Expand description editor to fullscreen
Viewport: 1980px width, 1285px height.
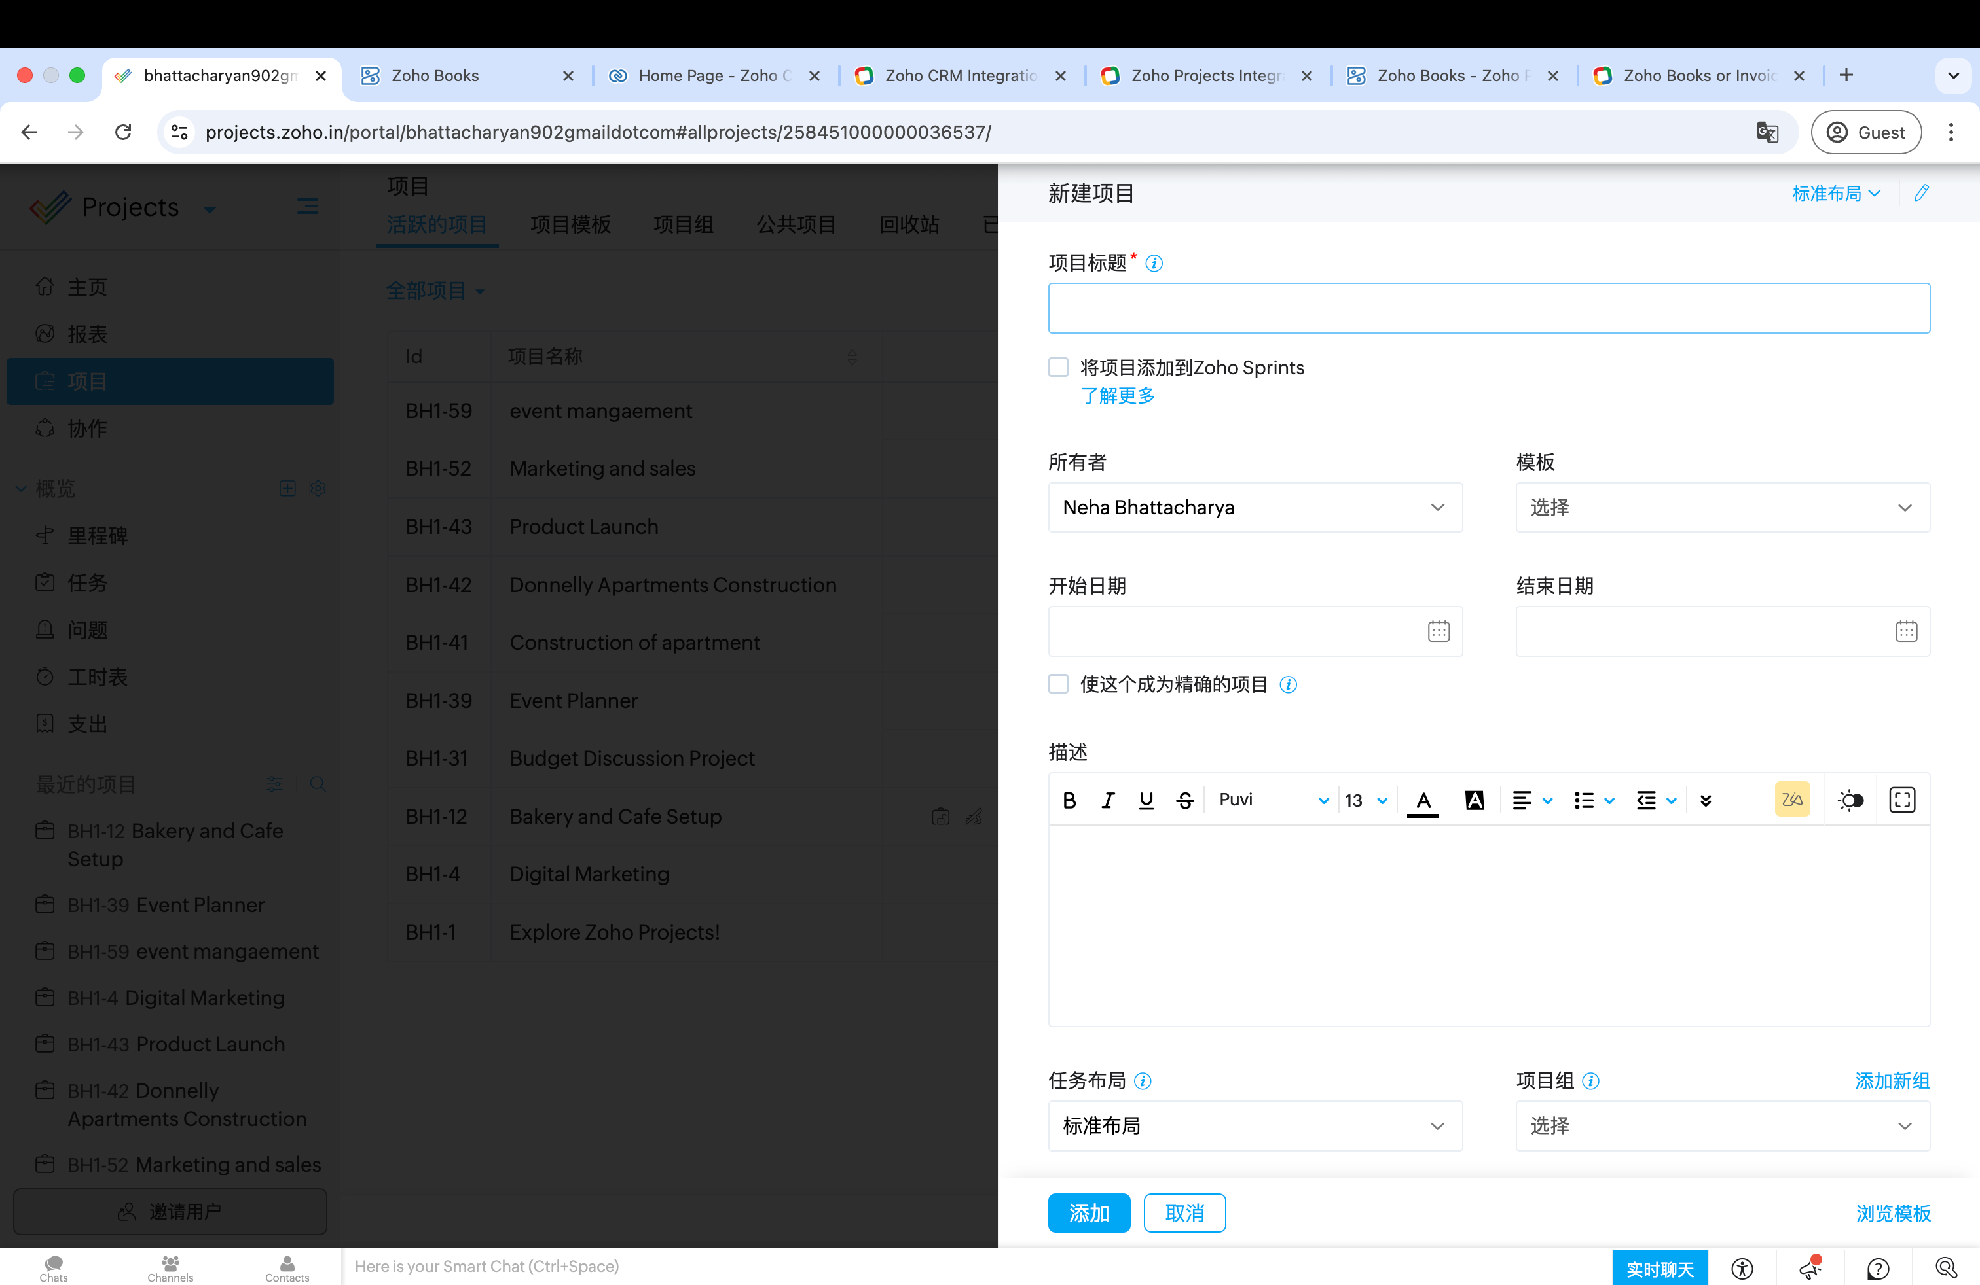pyautogui.click(x=1902, y=800)
